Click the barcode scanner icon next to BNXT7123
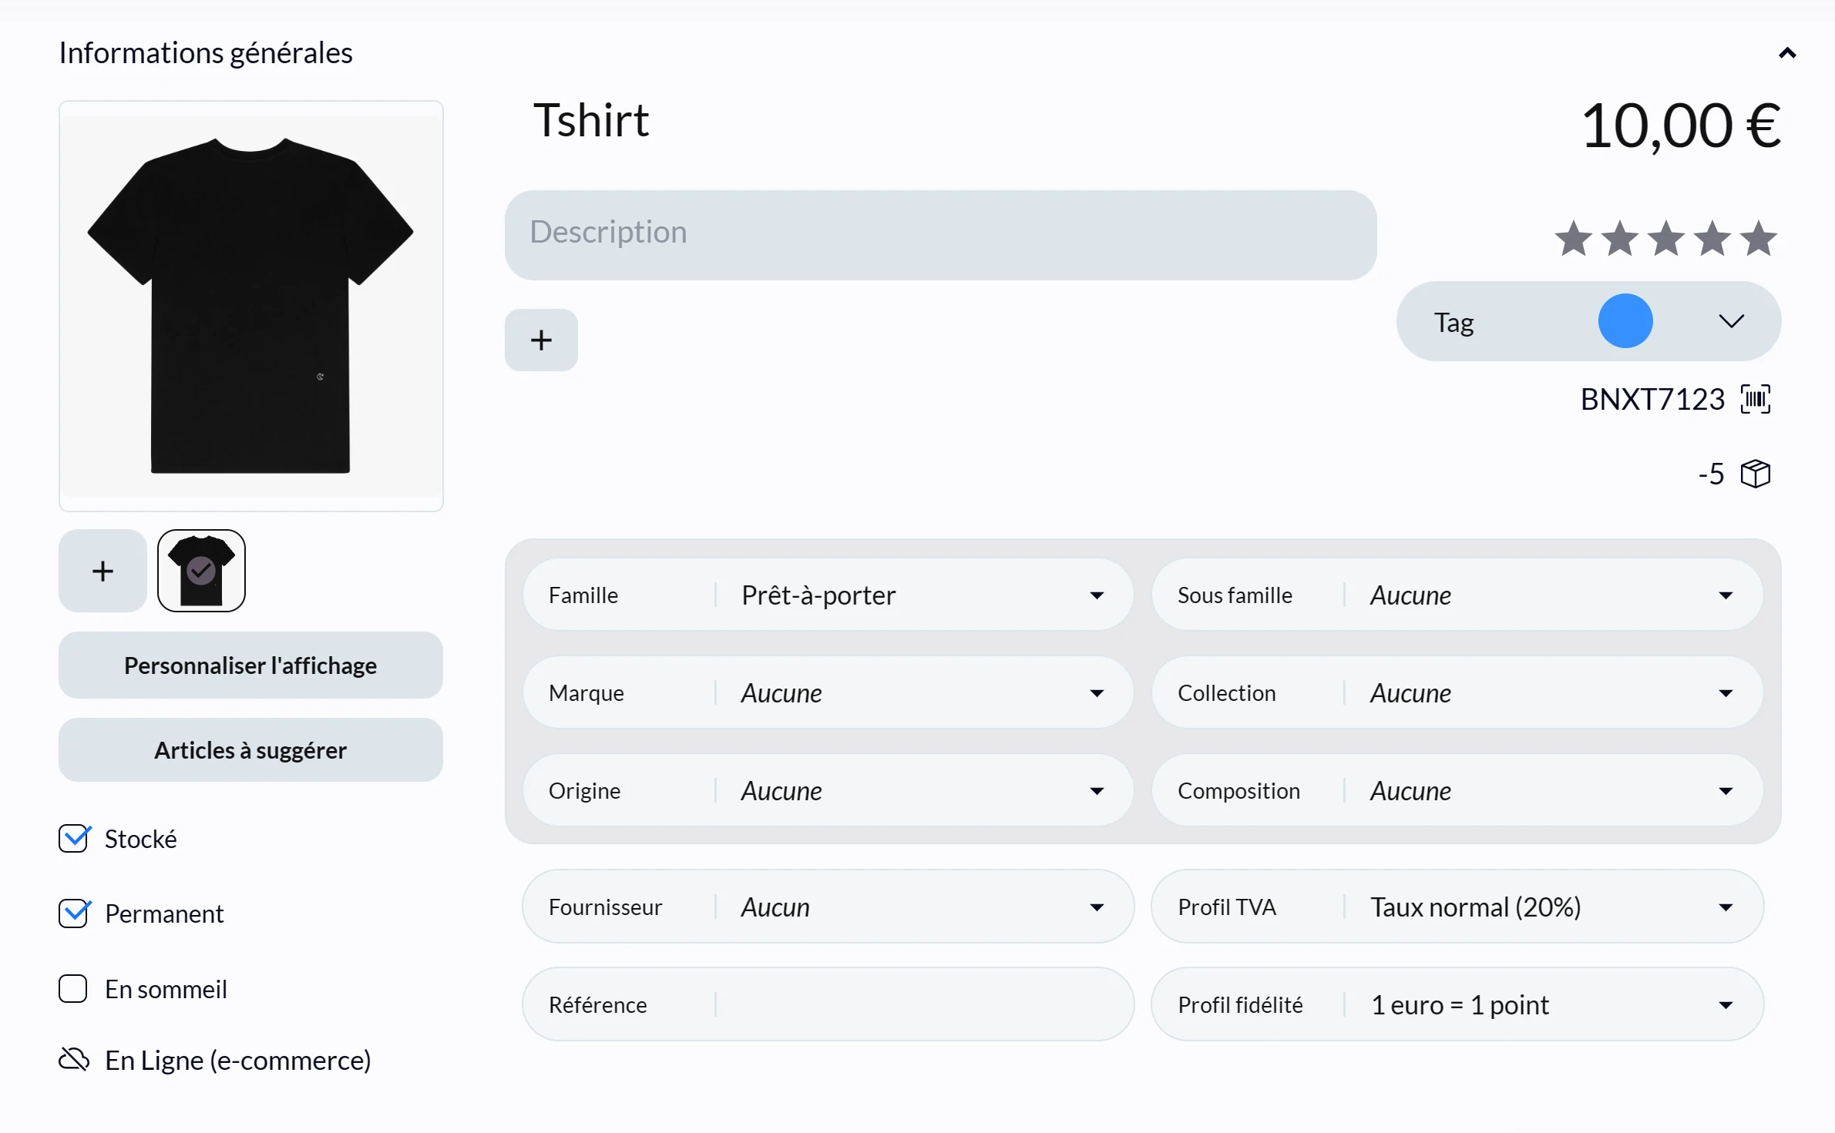The image size is (1835, 1133). click(x=1756, y=400)
